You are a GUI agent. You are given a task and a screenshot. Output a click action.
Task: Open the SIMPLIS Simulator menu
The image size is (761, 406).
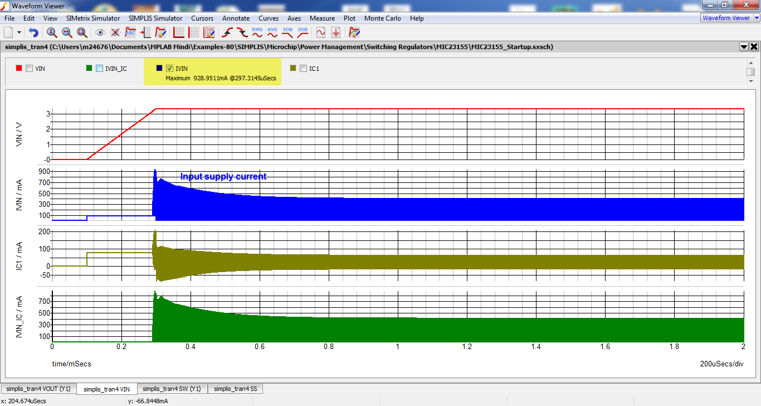(155, 18)
